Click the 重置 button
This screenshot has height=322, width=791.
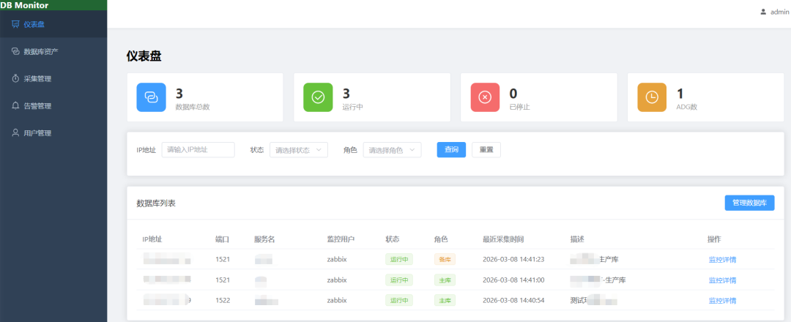[x=486, y=150]
